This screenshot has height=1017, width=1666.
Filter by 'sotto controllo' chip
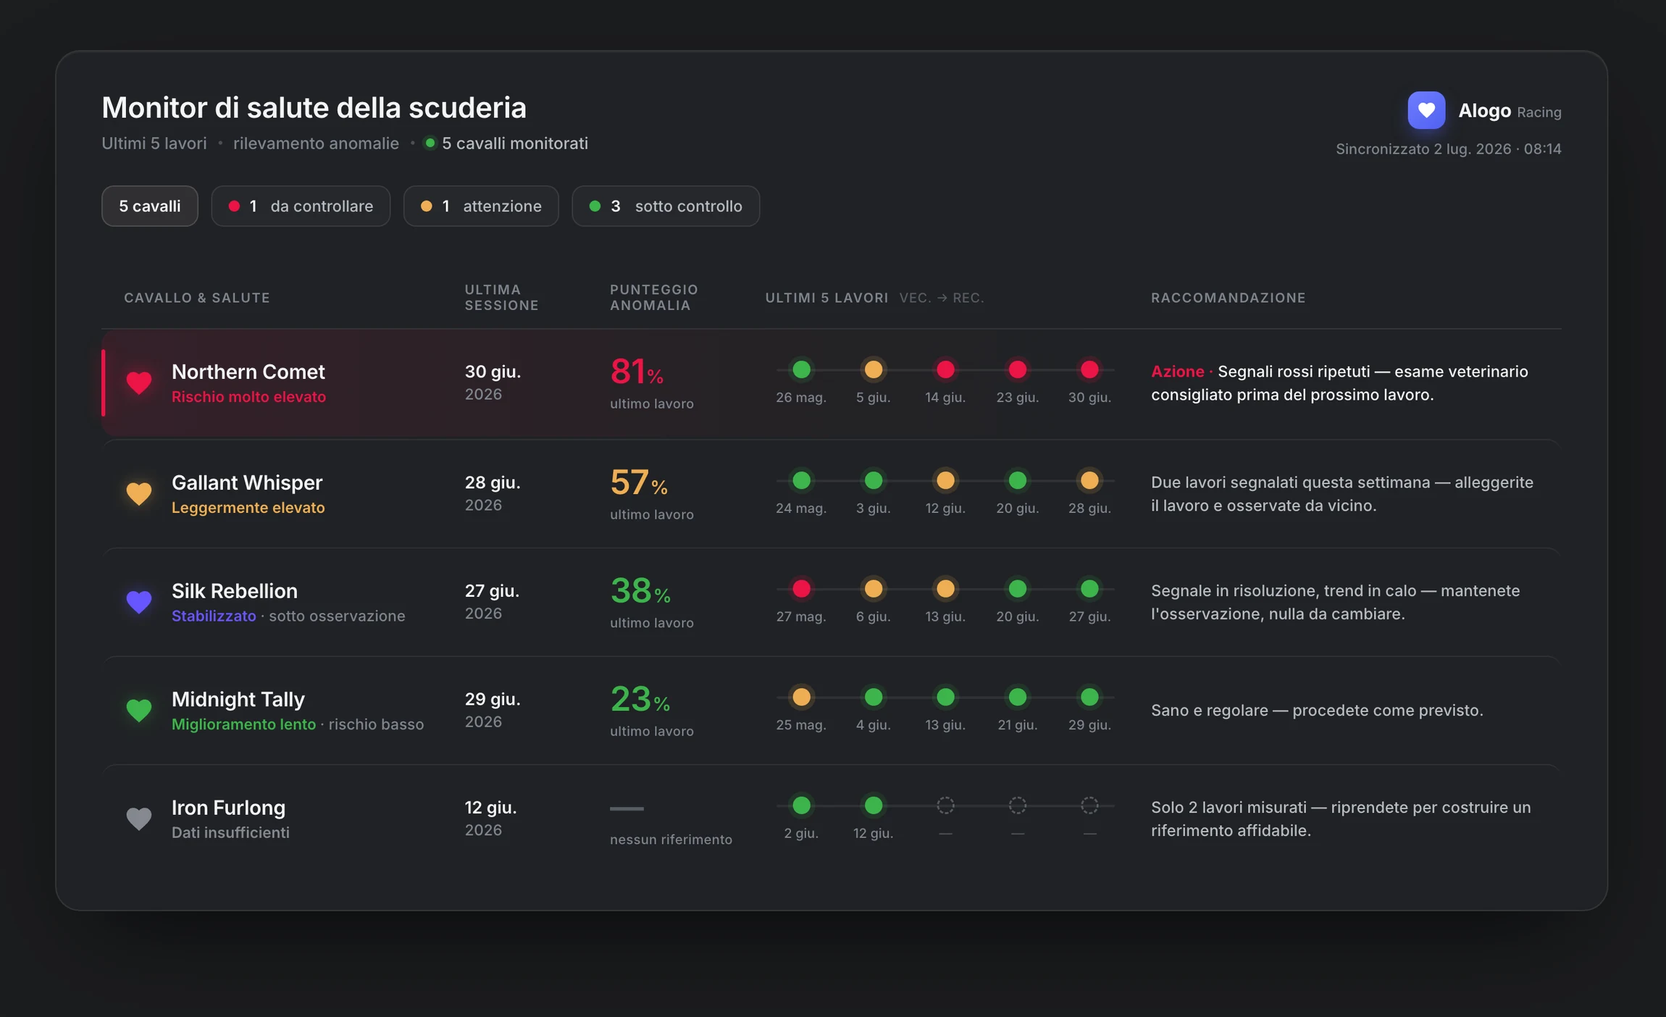tap(666, 206)
